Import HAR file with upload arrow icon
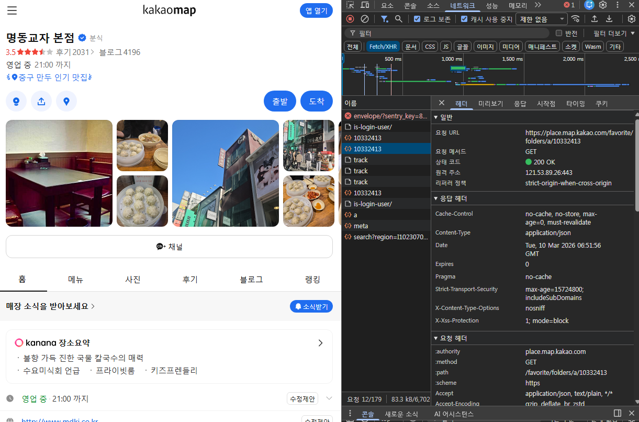Screen dimensions: 639x422 point(595,19)
